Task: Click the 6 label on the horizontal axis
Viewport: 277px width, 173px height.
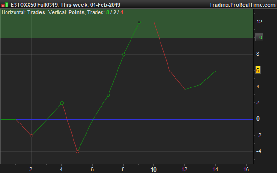Action: tap(92, 169)
